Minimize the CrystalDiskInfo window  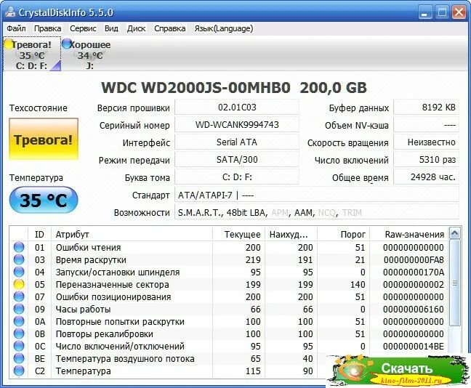coord(425,12)
